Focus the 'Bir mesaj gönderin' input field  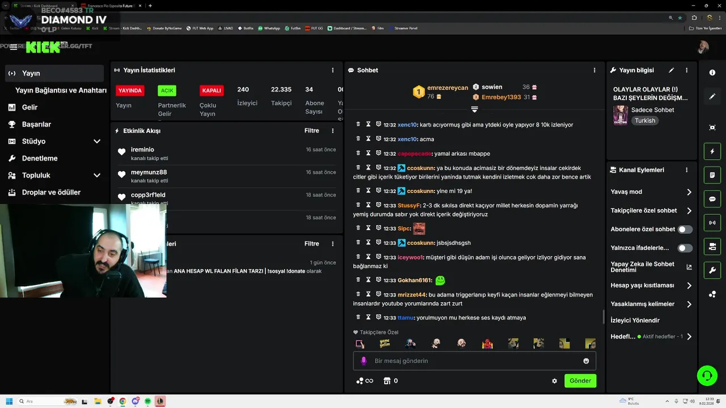click(x=475, y=361)
